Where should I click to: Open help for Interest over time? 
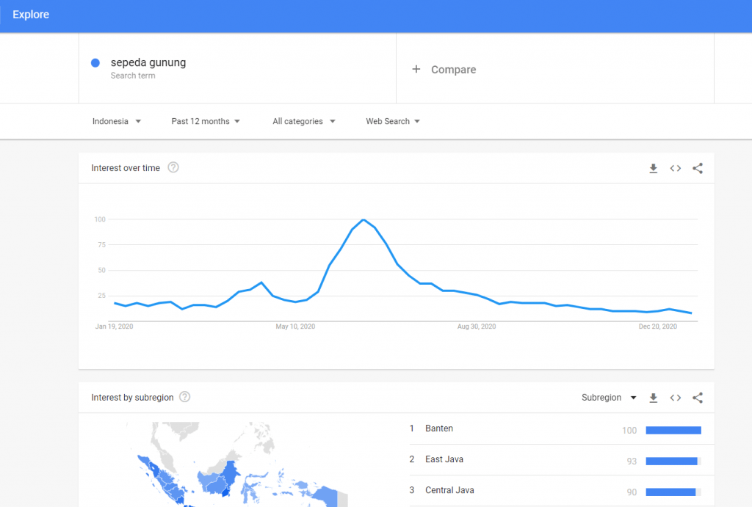click(173, 167)
